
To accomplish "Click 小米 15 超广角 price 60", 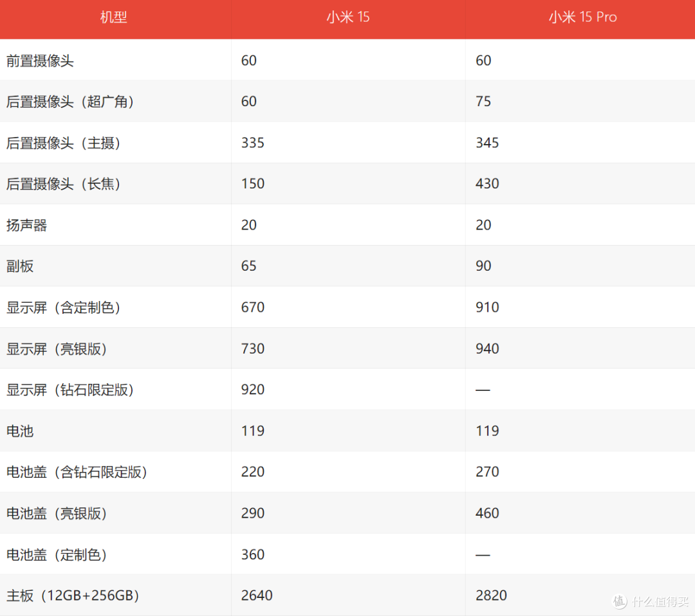I will click(x=248, y=102).
